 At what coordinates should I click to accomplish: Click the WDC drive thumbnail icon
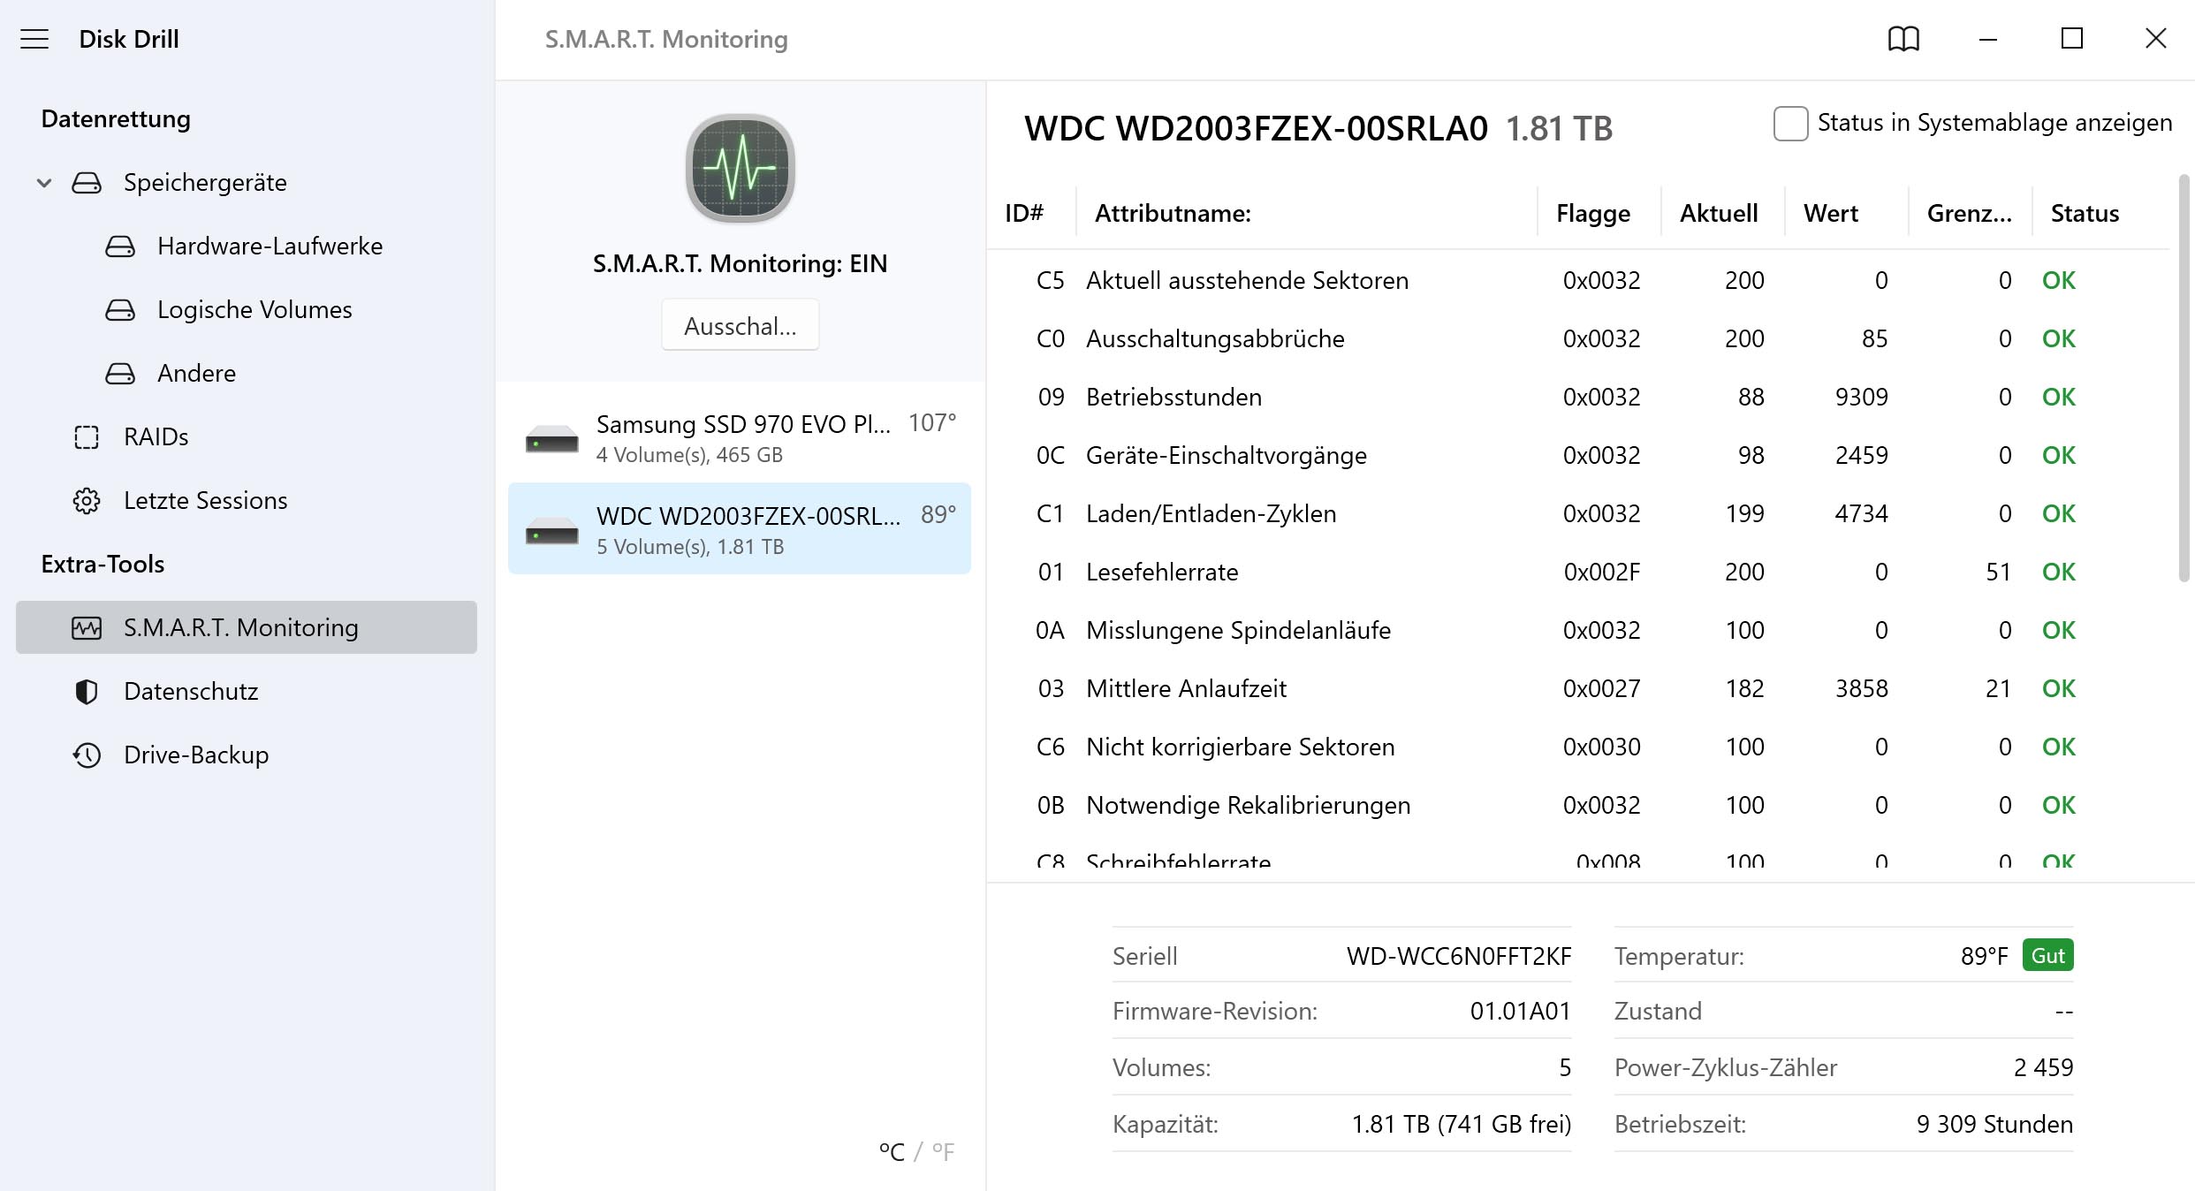552,530
